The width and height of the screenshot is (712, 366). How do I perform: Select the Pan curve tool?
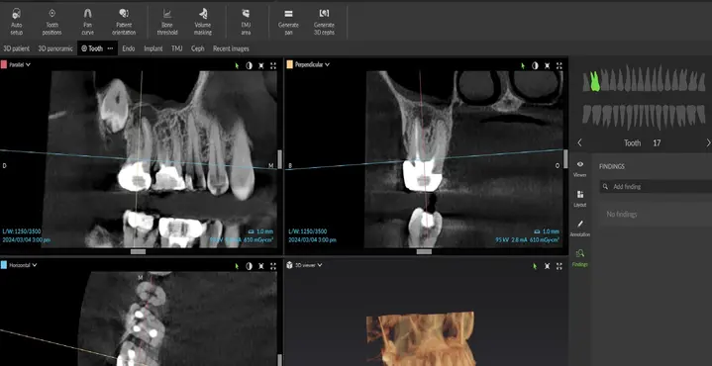click(87, 22)
